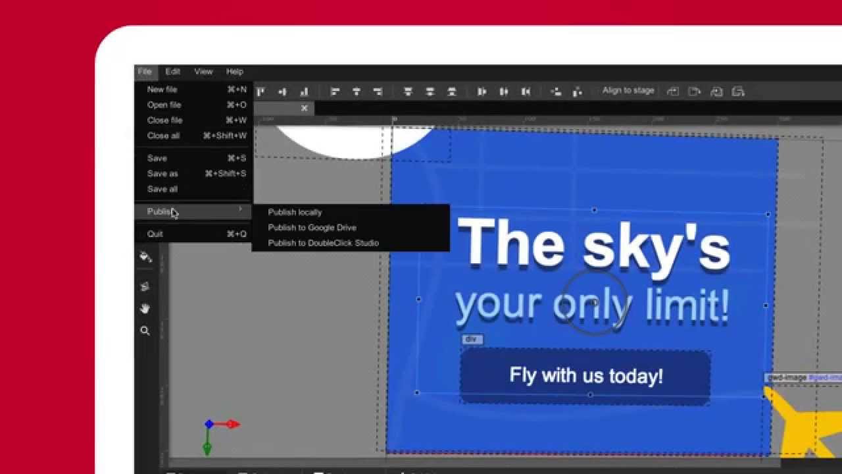Click the distribute horizontal centers icon
The height and width of the screenshot is (474, 842).
(504, 92)
